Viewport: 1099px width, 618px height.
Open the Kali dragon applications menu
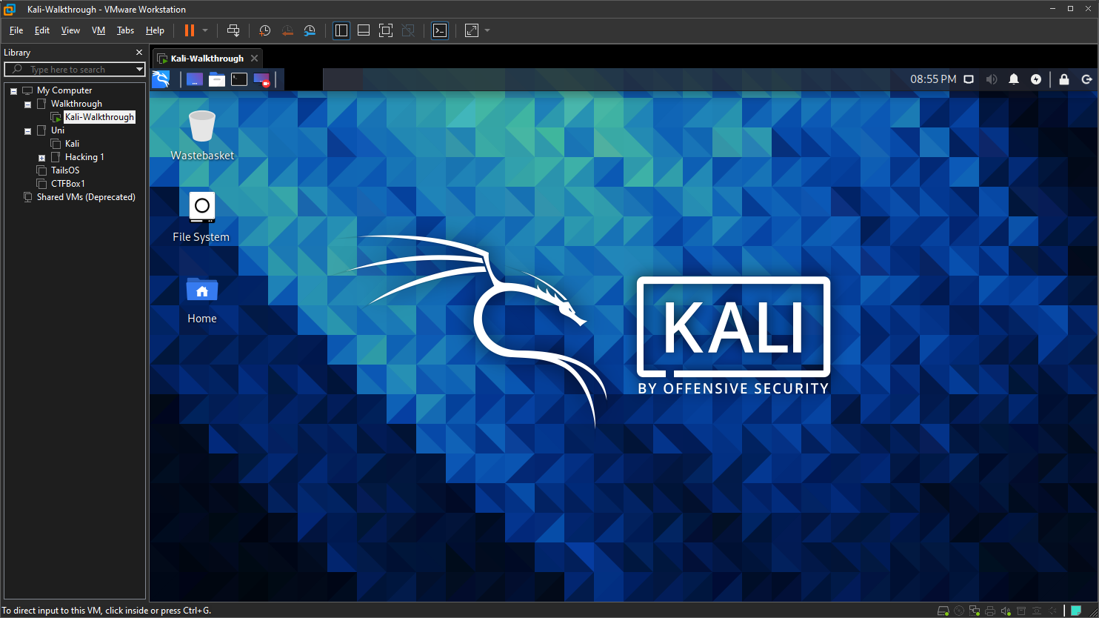click(161, 79)
